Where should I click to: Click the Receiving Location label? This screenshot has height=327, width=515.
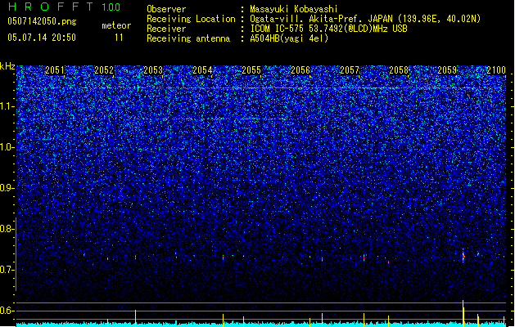point(191,19)
